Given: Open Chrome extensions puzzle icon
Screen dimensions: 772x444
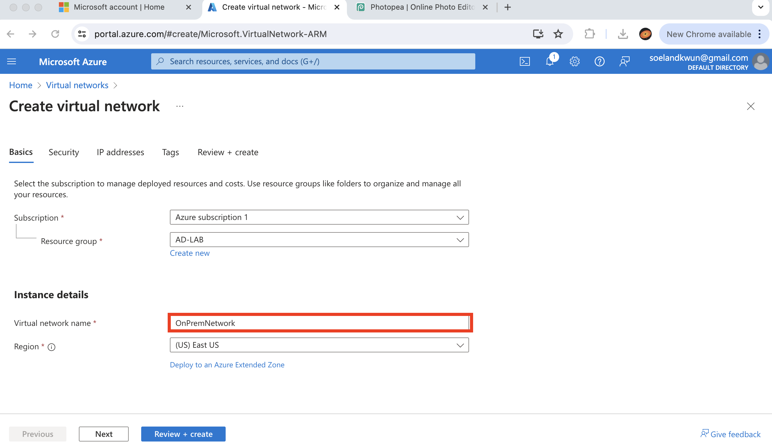Looking at the screenshot, I should click(590, 34).
